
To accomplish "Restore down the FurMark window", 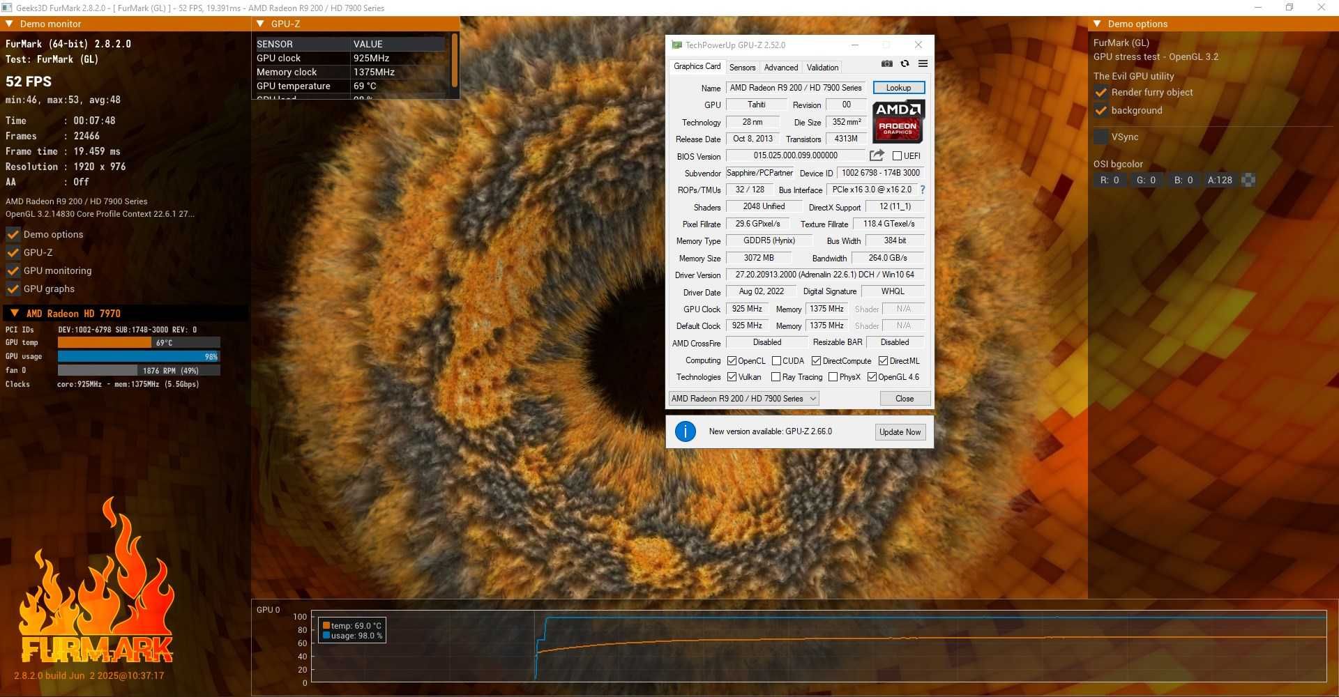I will pos(1289,8).
